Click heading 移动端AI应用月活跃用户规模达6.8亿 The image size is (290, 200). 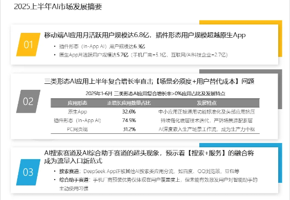[96, 35]
